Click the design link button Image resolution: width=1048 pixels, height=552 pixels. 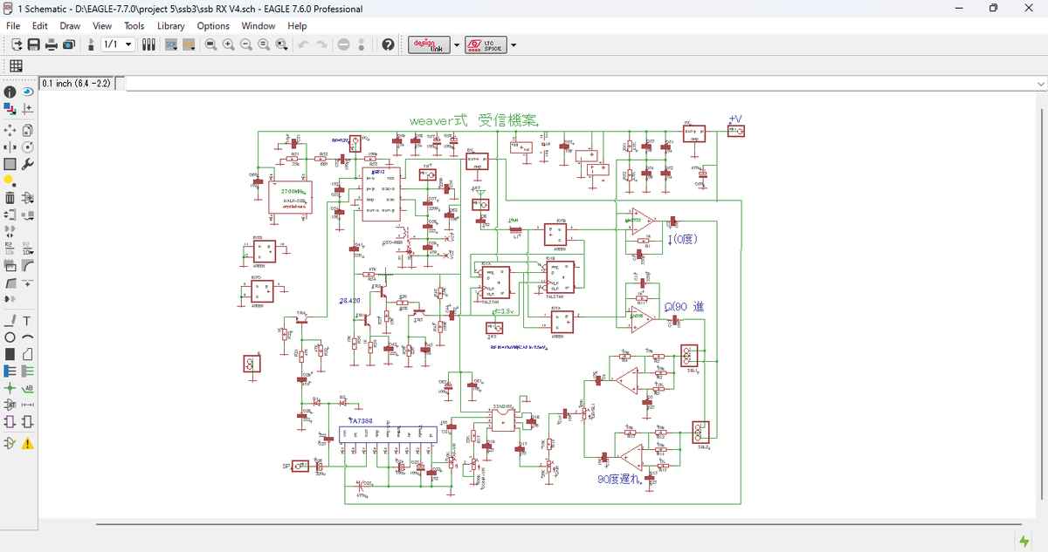pos(429,45)
